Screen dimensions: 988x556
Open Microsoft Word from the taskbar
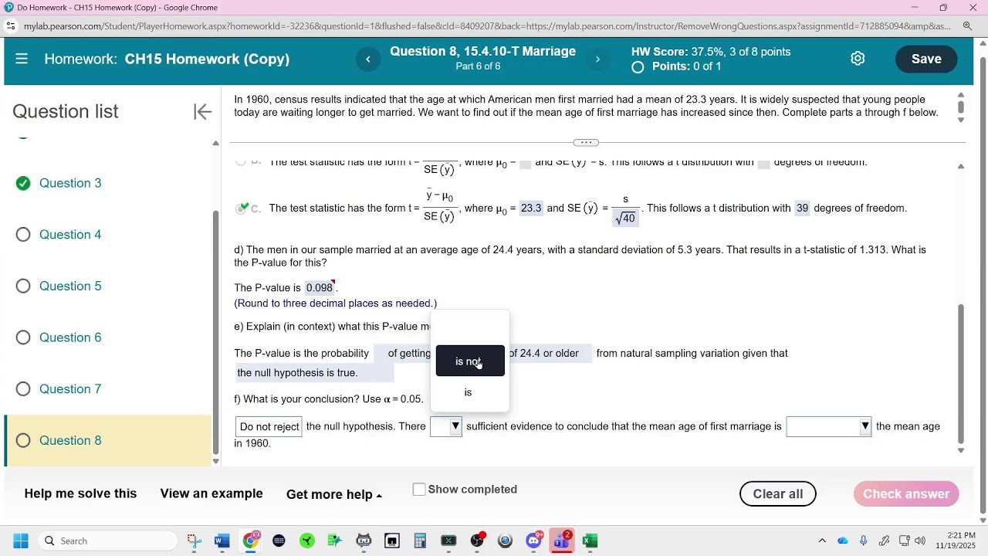click(x=222, y=541)
